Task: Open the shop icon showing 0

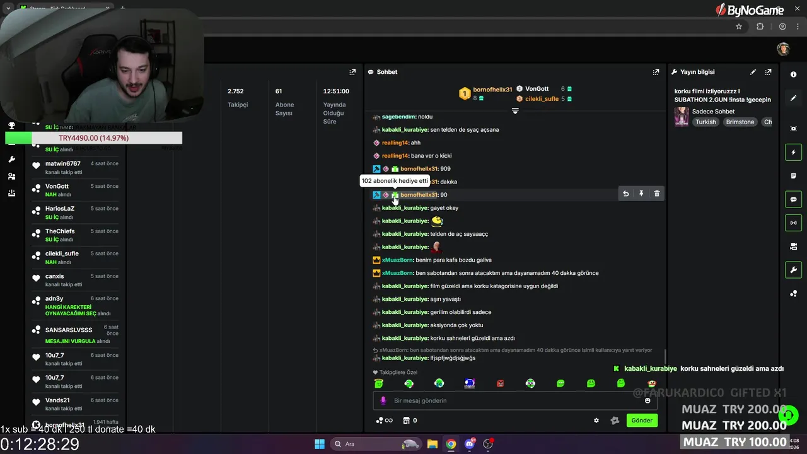Action: click(410, 421)
